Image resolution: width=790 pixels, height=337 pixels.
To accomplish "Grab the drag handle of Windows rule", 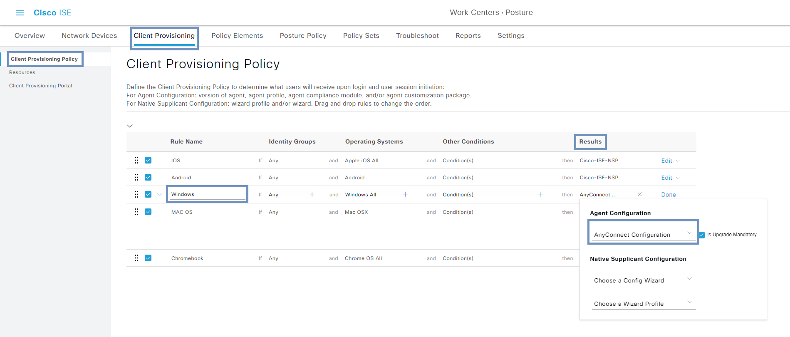I will click(x=136, y=194).
